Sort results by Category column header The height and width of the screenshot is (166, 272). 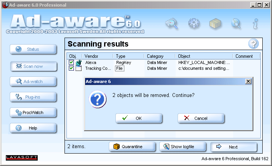point(159,56)
